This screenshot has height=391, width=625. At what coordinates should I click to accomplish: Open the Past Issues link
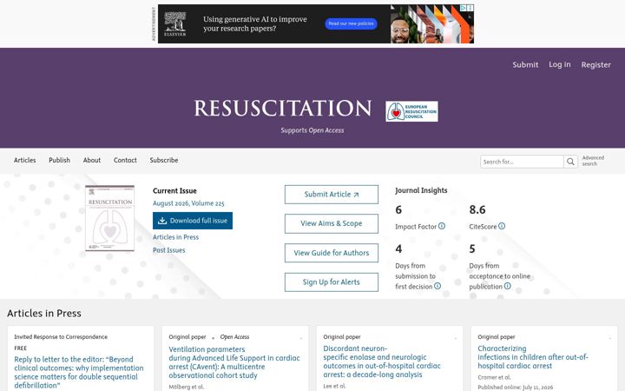(x=169, y=250)
